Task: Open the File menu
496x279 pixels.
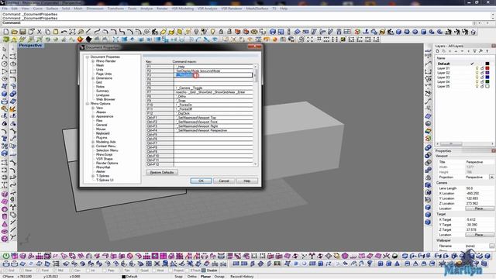Action: [x=5, y=9]
